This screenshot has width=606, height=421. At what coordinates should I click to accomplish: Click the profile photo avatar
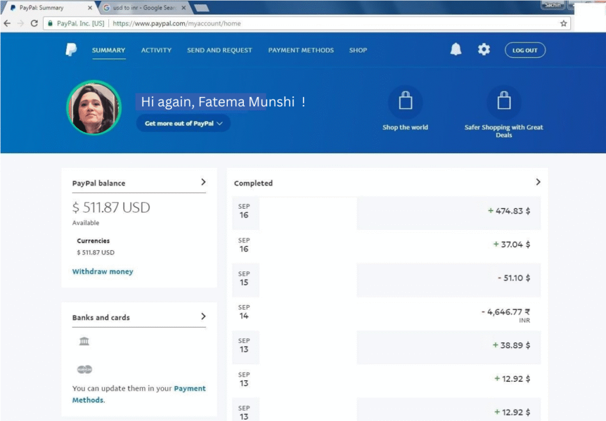click(x=94, y=108)
